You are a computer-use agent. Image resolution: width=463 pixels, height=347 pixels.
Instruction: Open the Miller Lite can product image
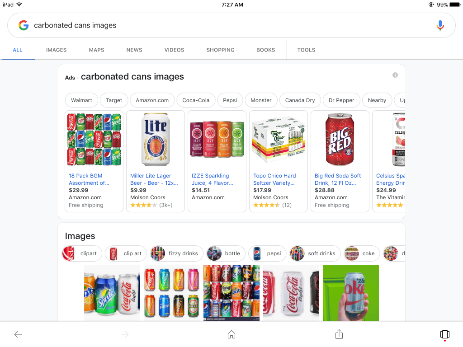click(x=155, y=140)
